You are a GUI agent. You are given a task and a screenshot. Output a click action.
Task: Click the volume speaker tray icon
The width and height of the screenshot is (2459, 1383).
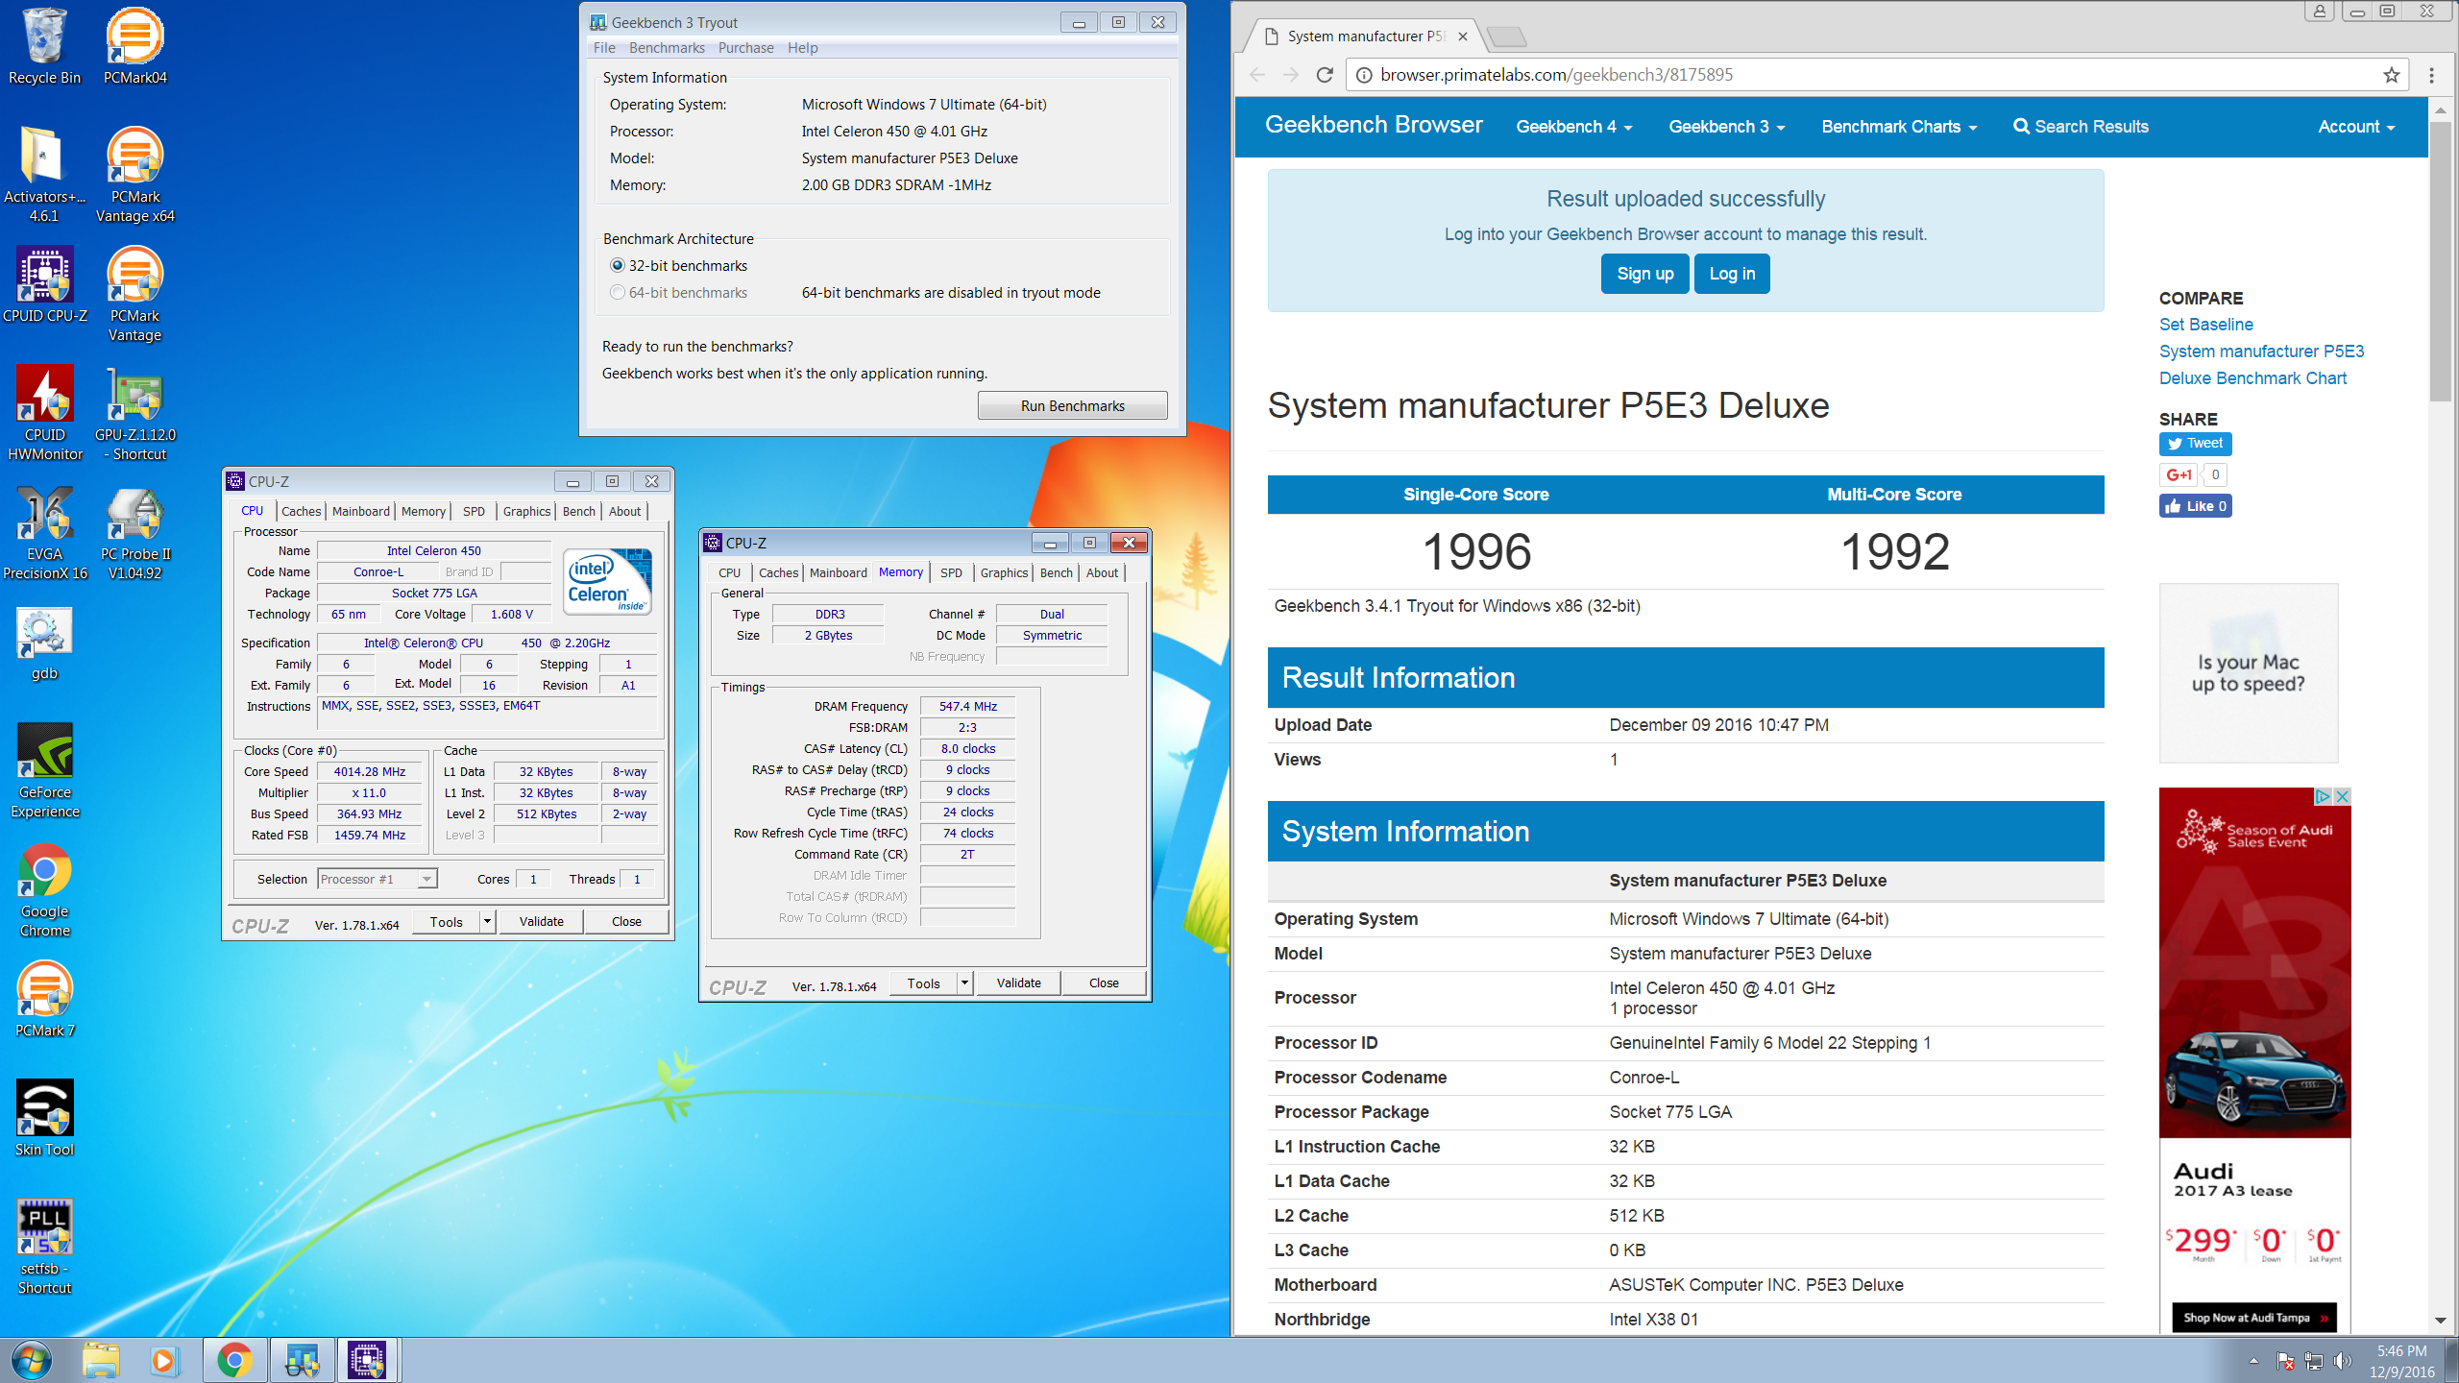[2344, 1361]
